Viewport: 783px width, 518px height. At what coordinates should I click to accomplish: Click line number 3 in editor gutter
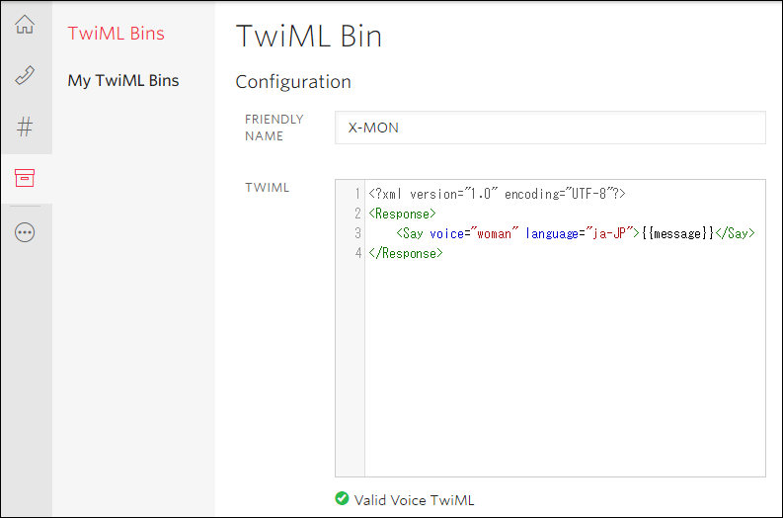pos(356,233)
